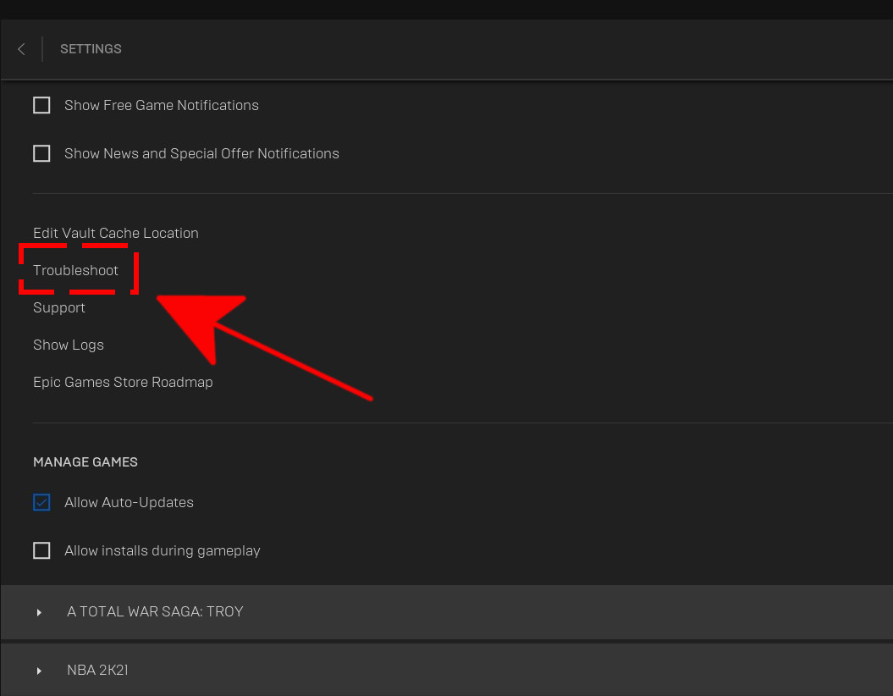Open Epic Games Store Roadmap
Image resolution: width=893 pixels, height=696 pixels.
[123, 382]
